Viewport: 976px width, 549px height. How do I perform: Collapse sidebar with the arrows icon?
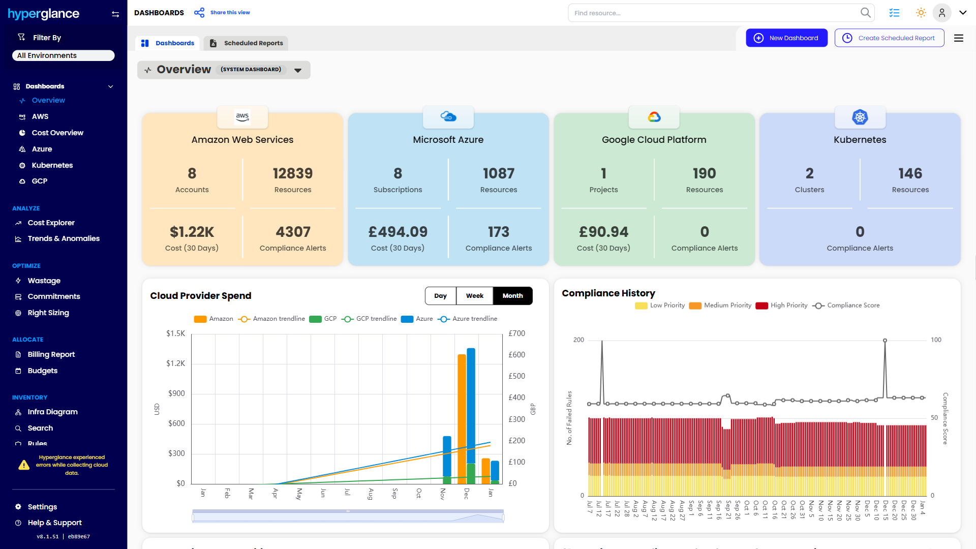(x=115, y=14)
